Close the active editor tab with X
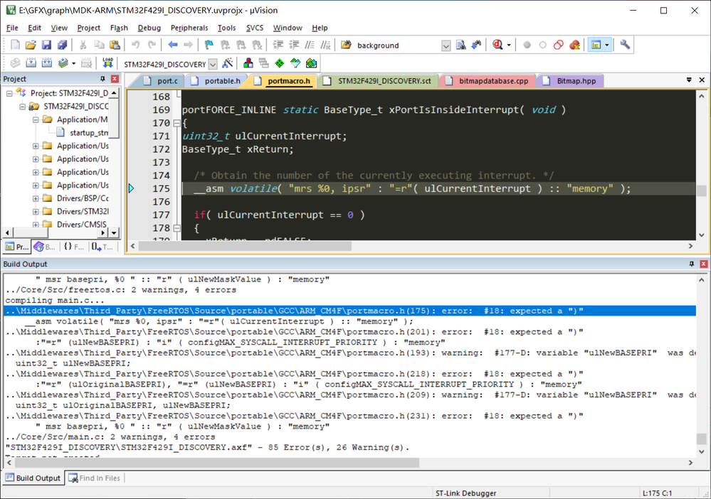This screenshot has width=711, height=499. pos(702,80)
